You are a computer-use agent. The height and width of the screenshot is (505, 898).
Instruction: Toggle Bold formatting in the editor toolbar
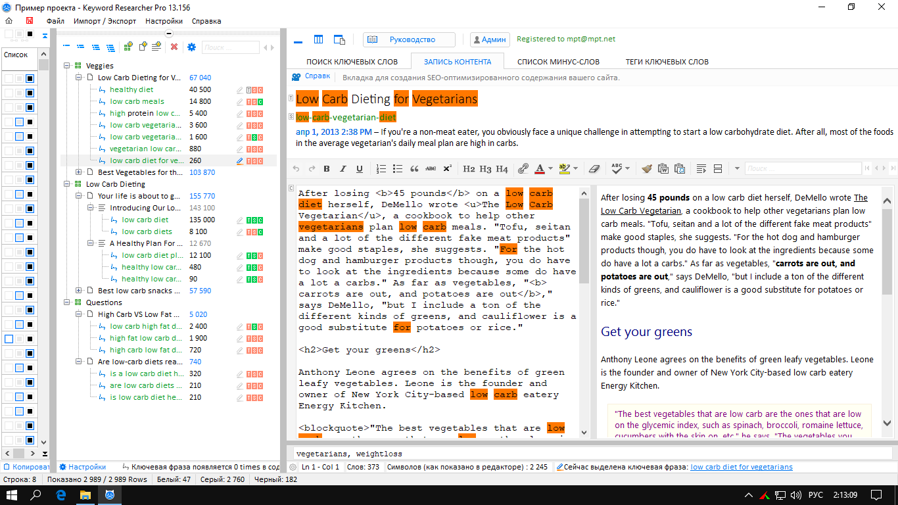tap(327, 169)
